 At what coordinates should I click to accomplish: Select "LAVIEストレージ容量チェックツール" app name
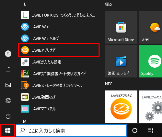57,86
